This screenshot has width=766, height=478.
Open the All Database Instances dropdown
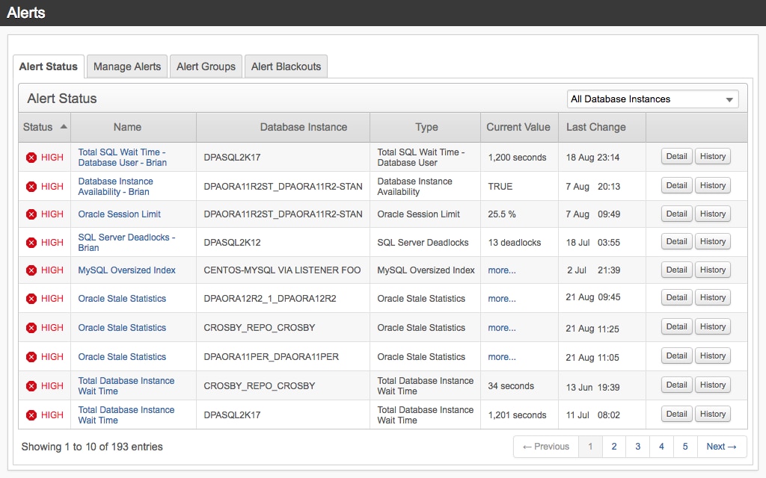[652, 99]
